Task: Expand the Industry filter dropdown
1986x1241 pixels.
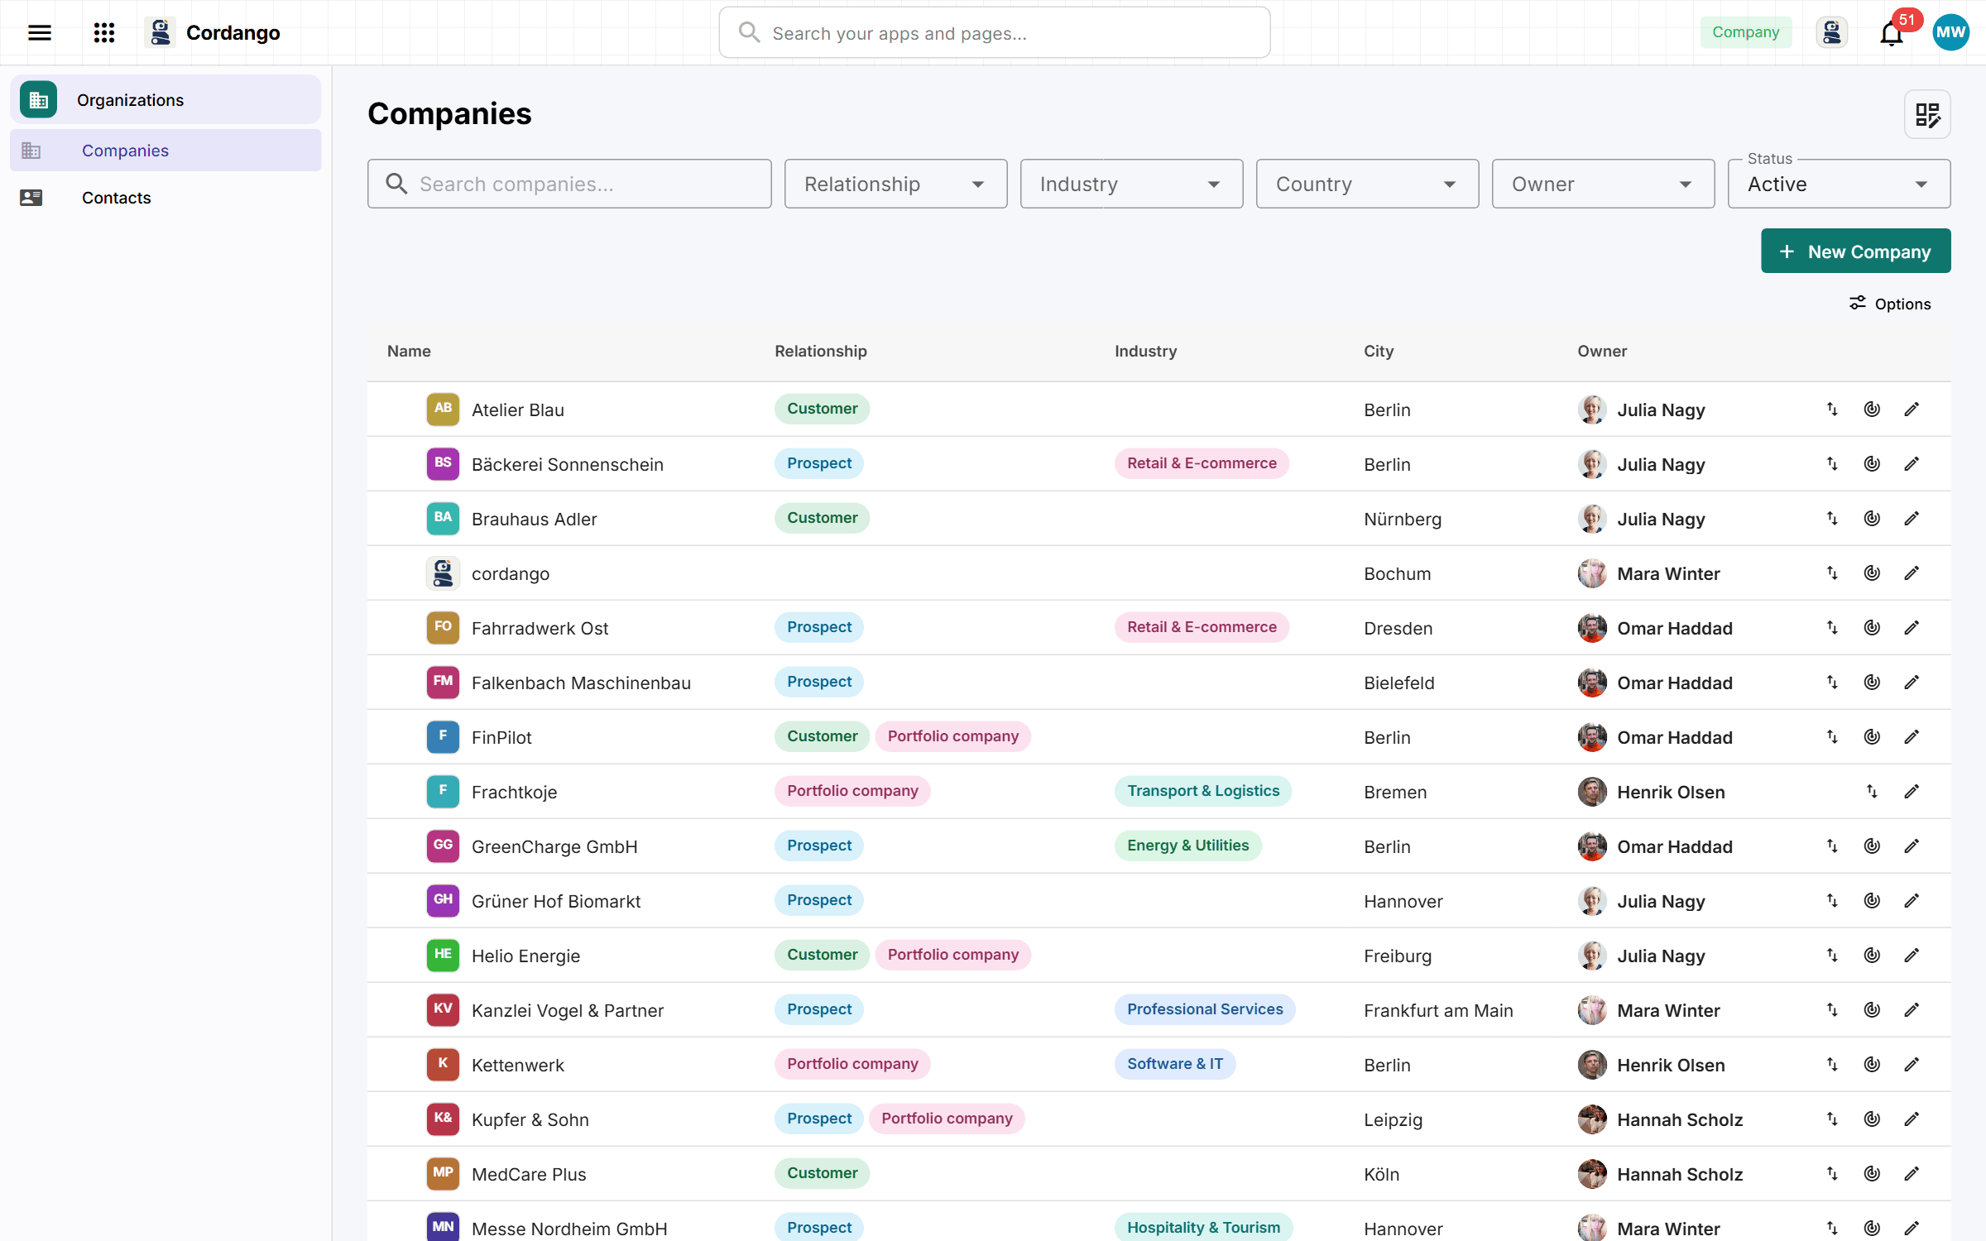Action: pyautogui.click(x=1131, y=184)
